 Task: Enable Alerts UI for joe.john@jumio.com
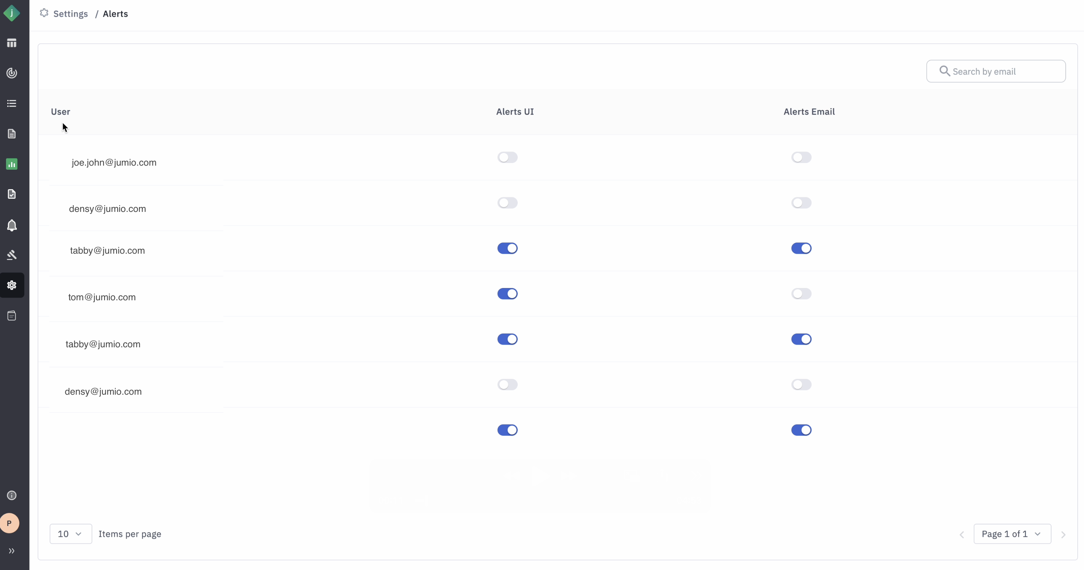pyautogui.click(x=507, y=157)
